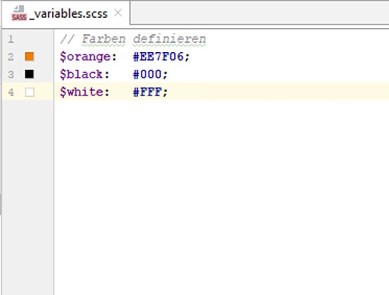The image size is (389, 295).
Task: Click the empty editor area below the code
Action: tap(221, 196)
